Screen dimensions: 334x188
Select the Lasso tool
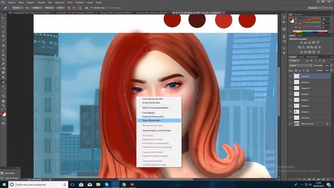pyautogui.click(x=3, y=27)
